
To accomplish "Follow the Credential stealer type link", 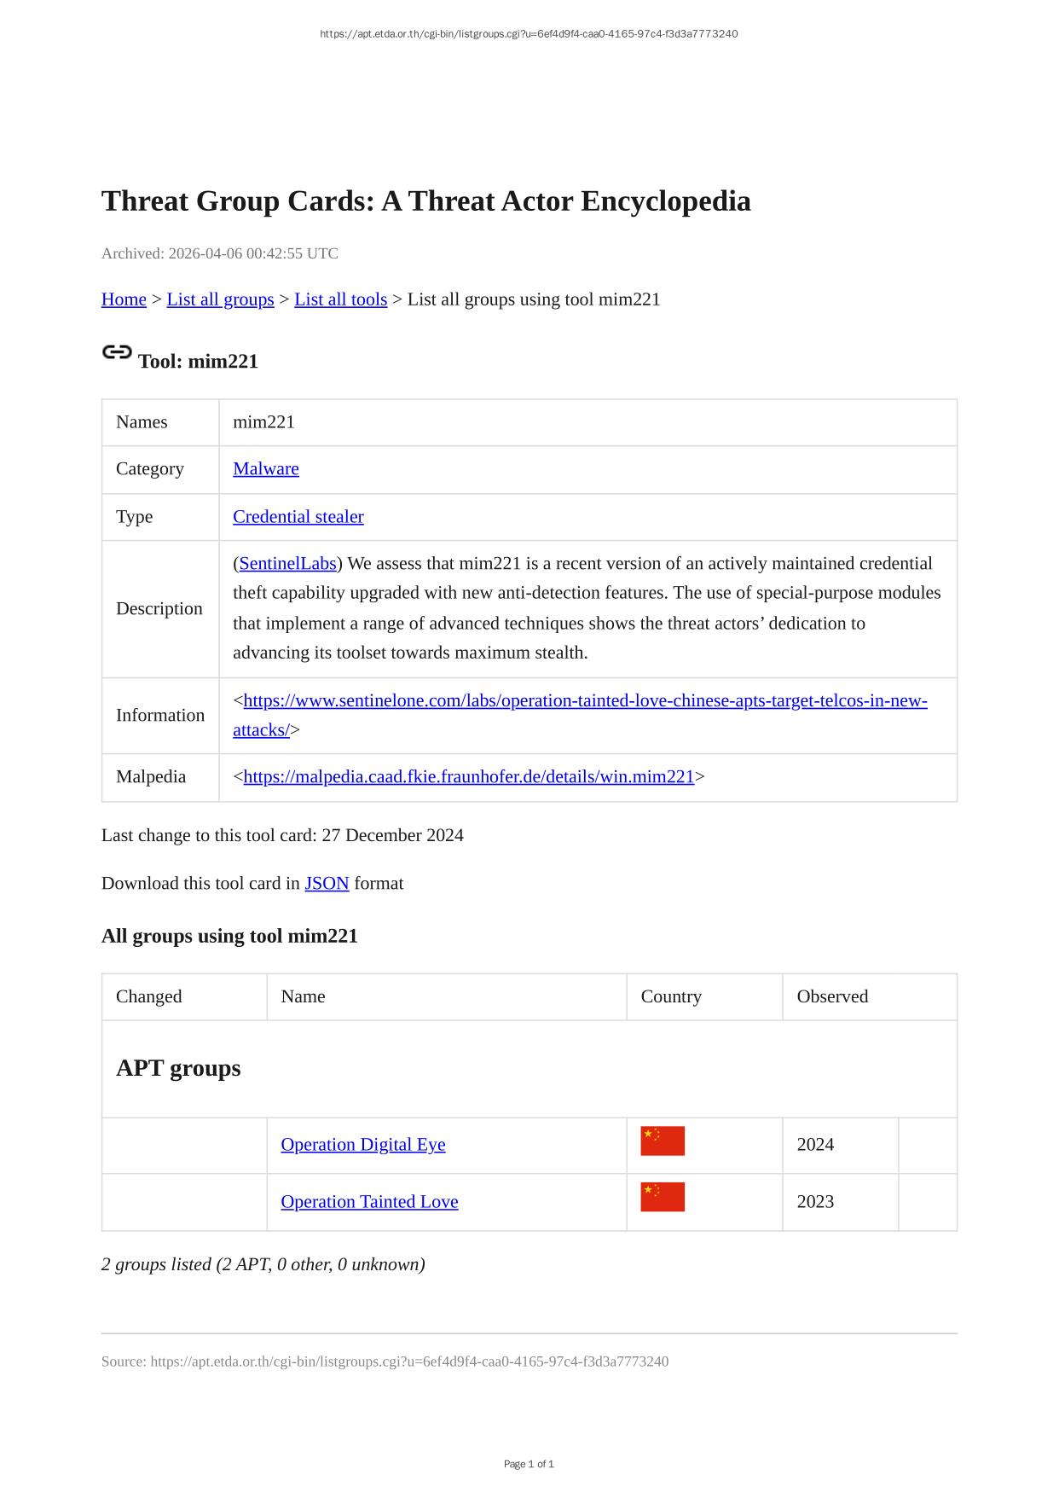I will (298, 517).
